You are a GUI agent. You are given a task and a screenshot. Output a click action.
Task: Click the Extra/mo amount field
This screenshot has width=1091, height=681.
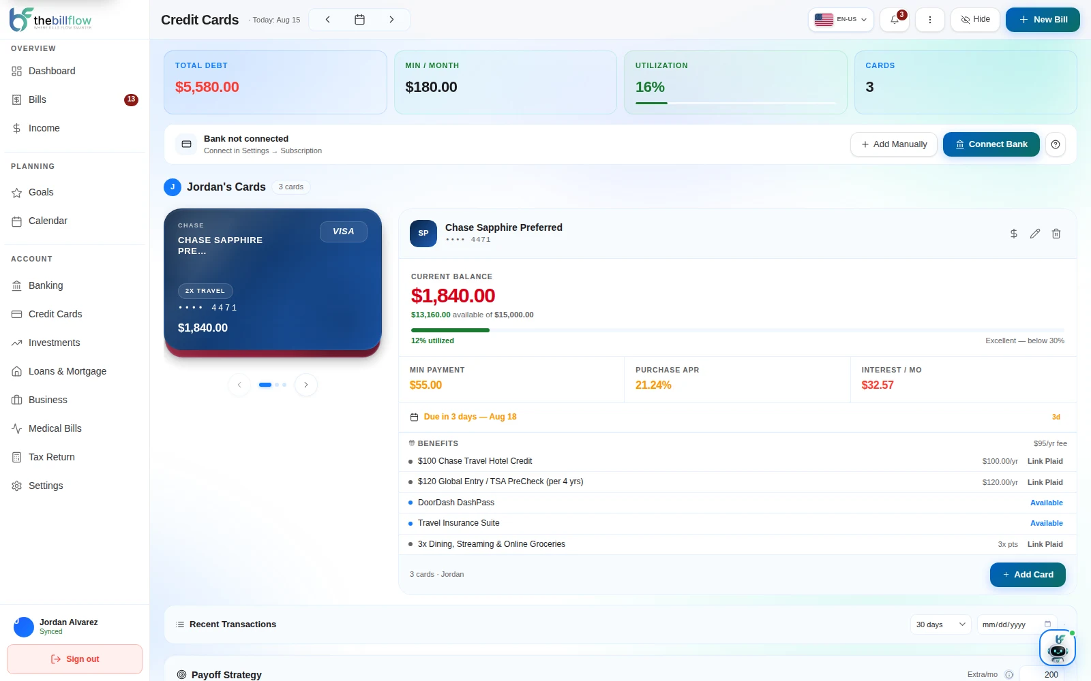tap(1041, 675)
